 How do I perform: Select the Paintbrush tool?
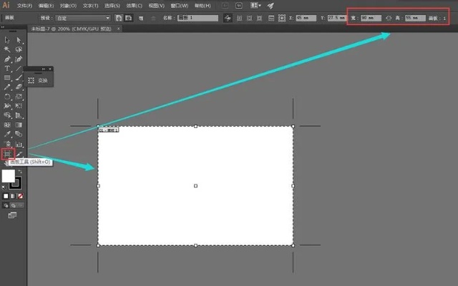(x=19, y=78)
